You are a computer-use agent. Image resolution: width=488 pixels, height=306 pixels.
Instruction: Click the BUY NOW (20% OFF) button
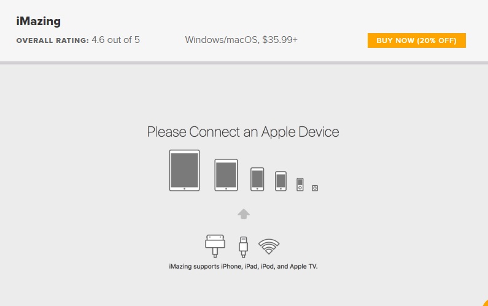[416, 40]
